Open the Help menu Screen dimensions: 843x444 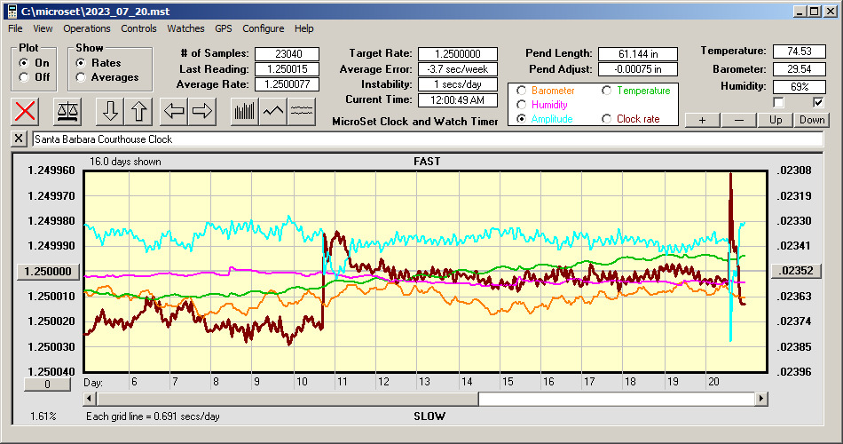pyautogui.click(x=303, y=28)
